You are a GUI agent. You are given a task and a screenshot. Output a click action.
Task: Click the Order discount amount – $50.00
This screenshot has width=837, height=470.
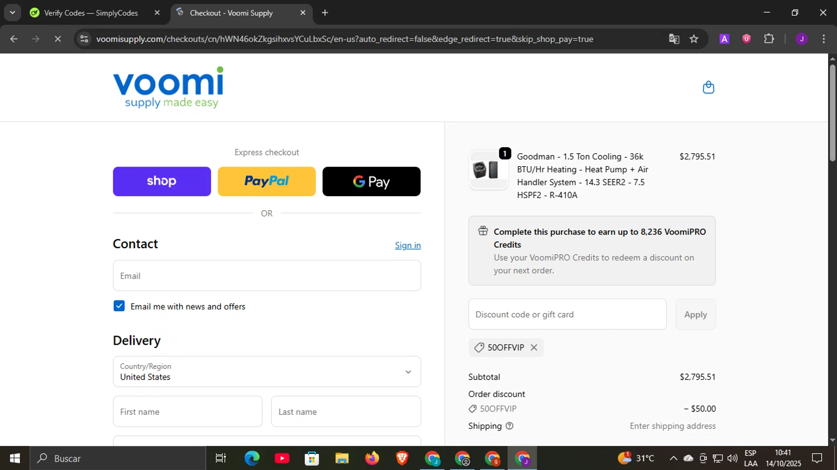pos(700,409)
